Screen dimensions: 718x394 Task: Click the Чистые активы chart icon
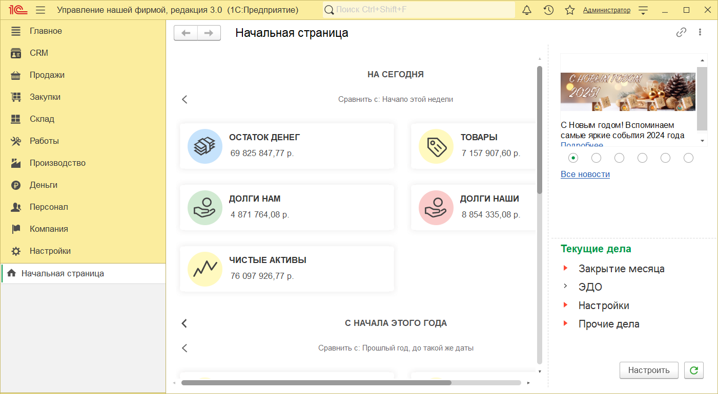tap(205, 269)
